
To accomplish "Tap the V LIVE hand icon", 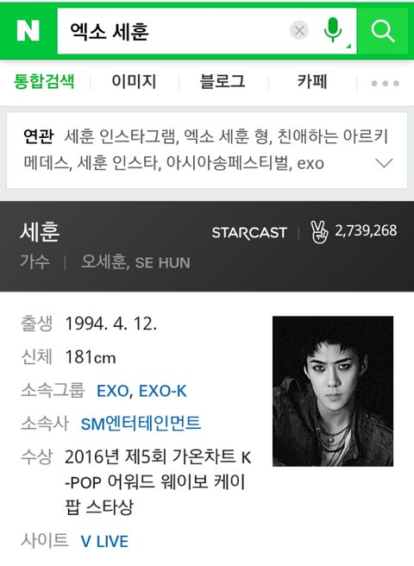I will (x=319, y=232).
